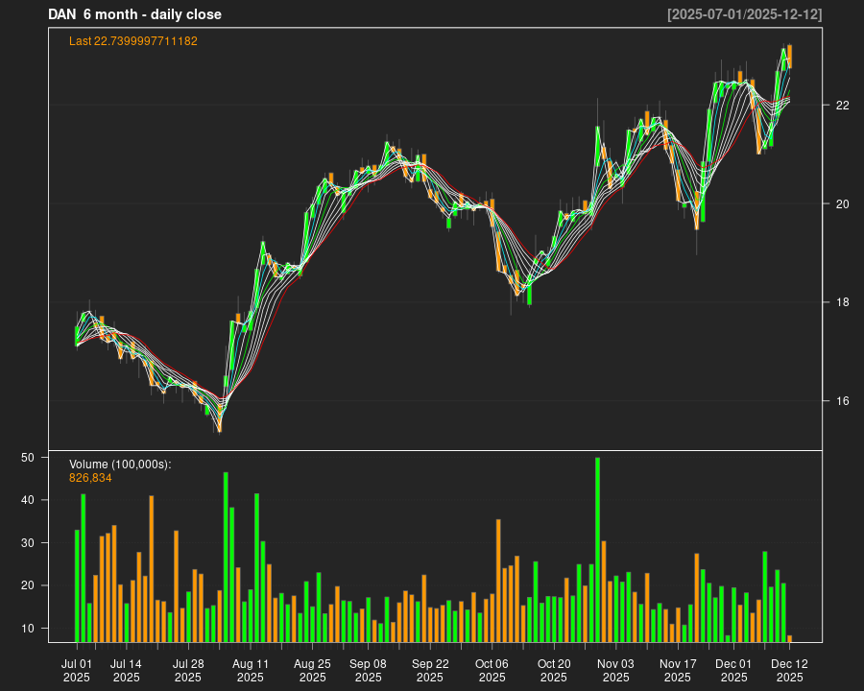This screenshot has width=864, height=691.
Task: Click the 10 volume axis label
Action: pyautogui.click(x=28, y=629)
